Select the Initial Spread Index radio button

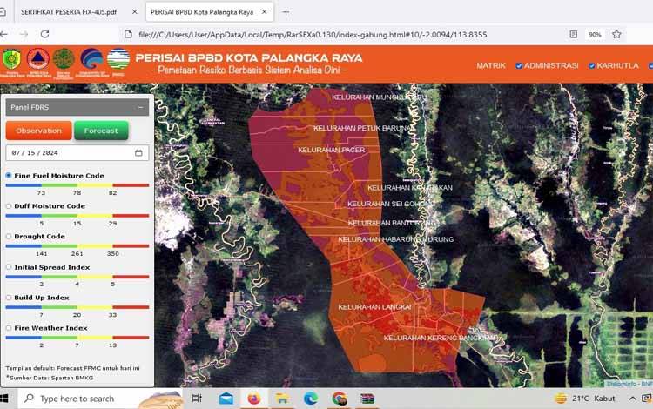click(9, 266)
